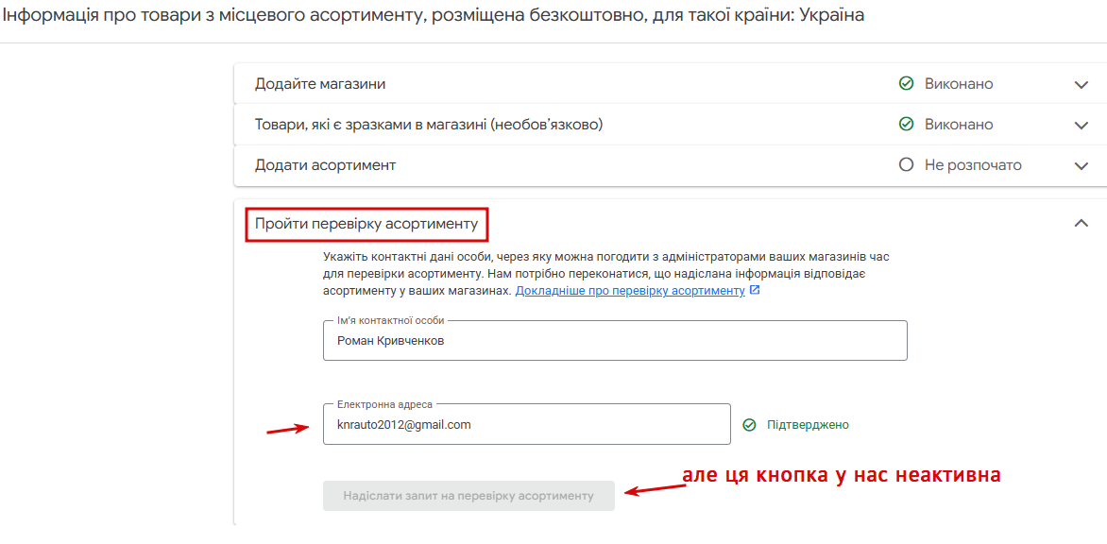The width and height of the screenshot is (1107, 544).
Task: Click "Виконано" status in "Додайте магазини" row
Action: point(959,84)
